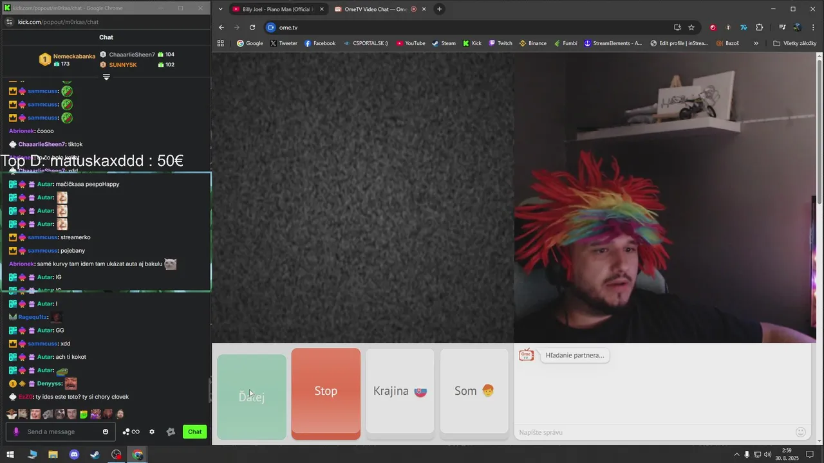The image size is (824, 463).
Task: Open Discord from the taskbar
Action: click(74, 455)
